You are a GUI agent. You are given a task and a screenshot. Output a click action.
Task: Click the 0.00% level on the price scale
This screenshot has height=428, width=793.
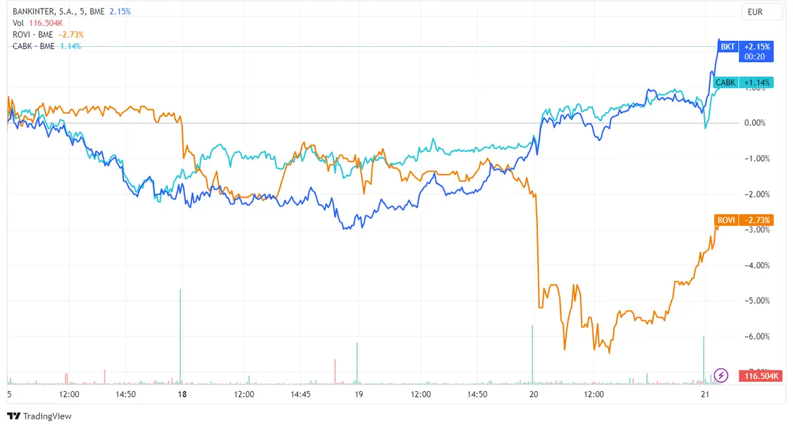click(x=755, y=122)
